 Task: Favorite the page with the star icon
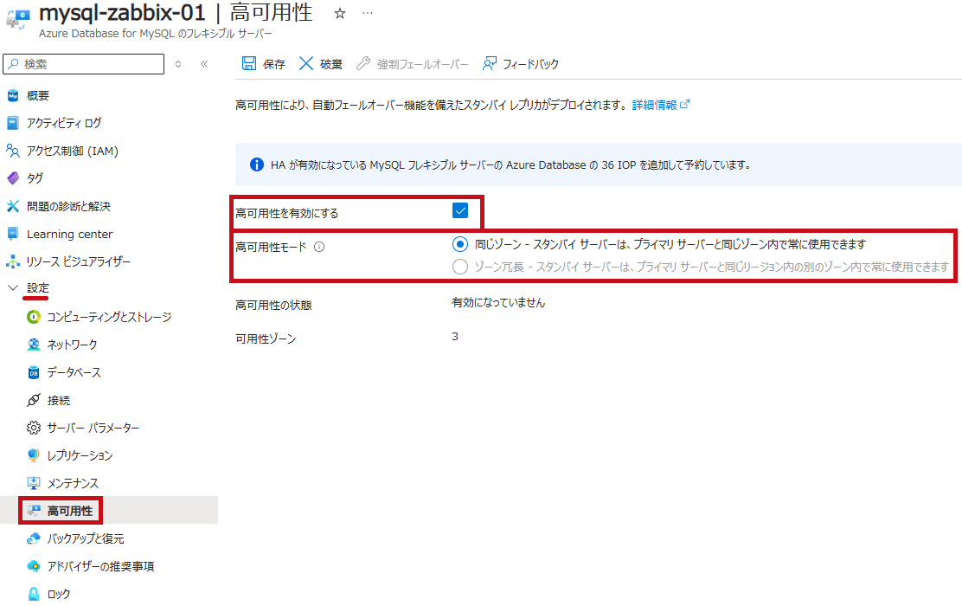click(x=340, y=14)
